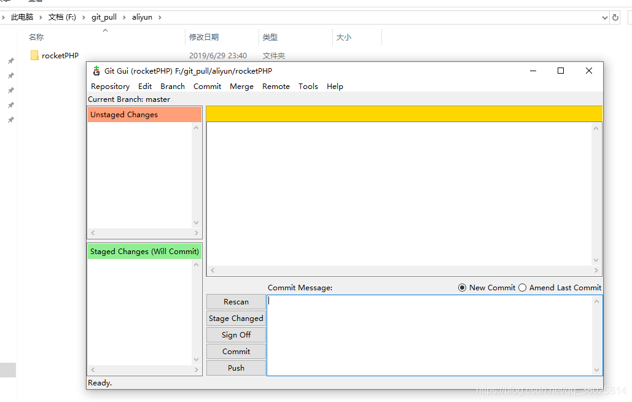The width and height of the screenshot is (632, 402).
Task: Open the Tools menu
Action: 308,86
